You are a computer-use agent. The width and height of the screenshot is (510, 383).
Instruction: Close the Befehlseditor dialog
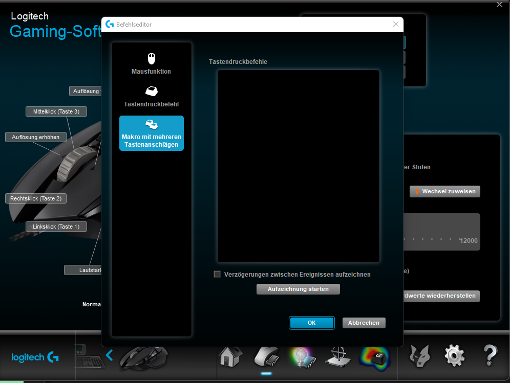tap(395, 25)
